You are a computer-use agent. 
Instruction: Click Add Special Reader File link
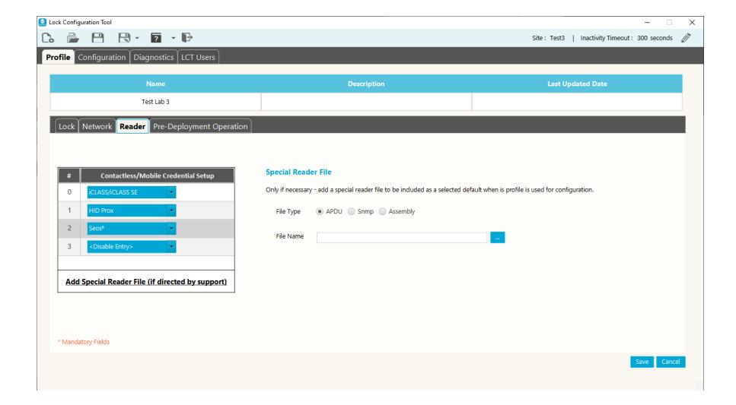(x=146, y=282)
